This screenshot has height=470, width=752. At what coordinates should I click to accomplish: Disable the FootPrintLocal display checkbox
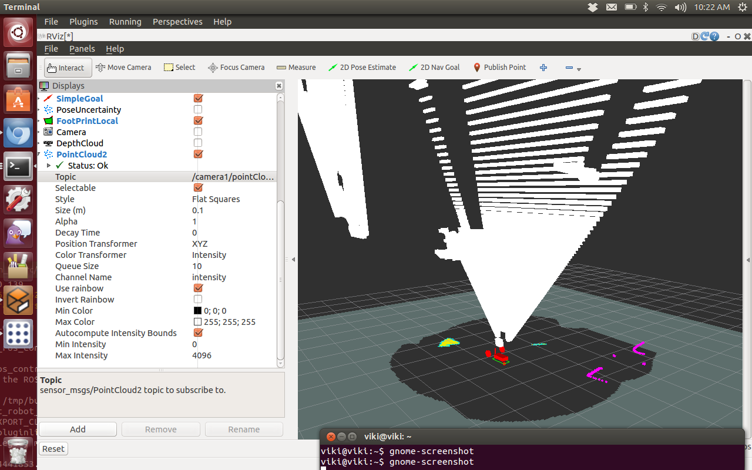(x=198, y=121)
